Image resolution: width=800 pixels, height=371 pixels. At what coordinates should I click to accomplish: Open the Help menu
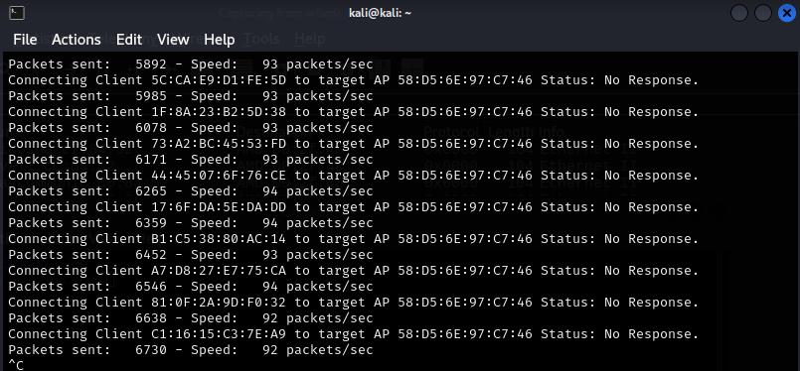coord(220,40)
